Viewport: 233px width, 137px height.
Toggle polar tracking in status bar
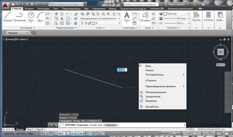pos(60,134)
